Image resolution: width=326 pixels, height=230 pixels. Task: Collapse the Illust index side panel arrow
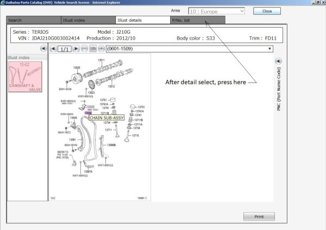point(43,49)
